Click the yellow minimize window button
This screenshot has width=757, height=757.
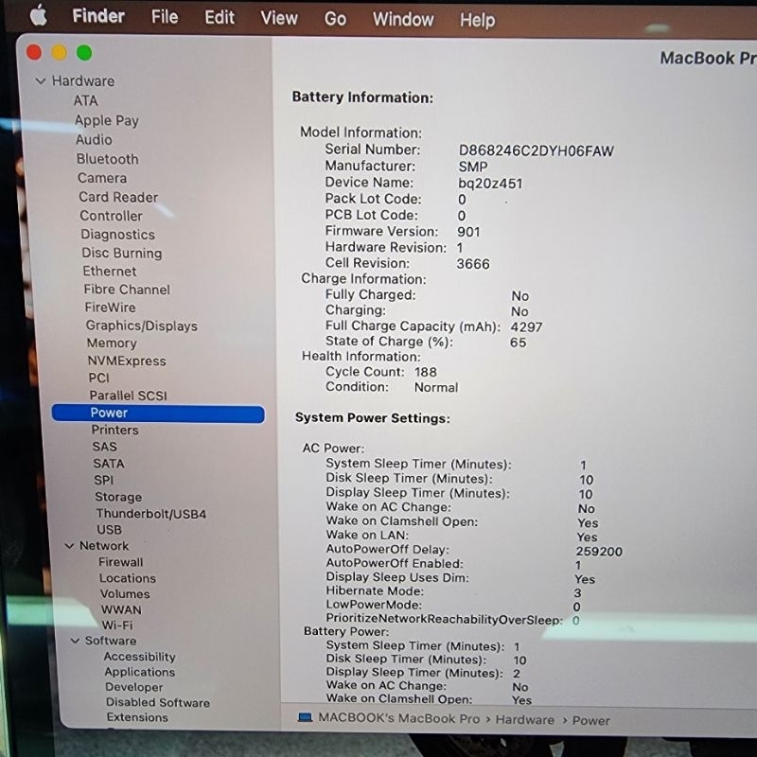(x=60, y=53)
